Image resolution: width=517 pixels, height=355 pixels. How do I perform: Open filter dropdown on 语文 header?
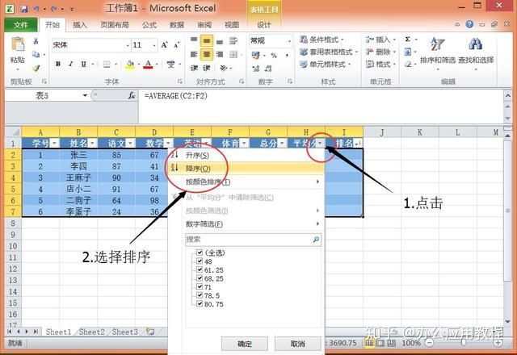click(x=131, y=144)
